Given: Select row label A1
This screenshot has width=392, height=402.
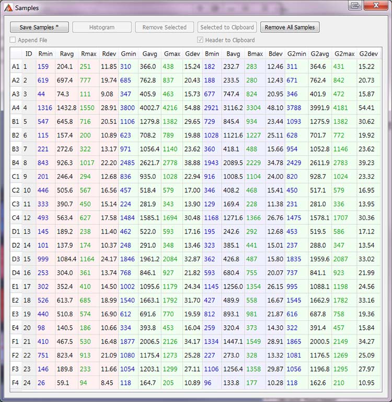Looking at the screenshot, I should click(16, 67).
